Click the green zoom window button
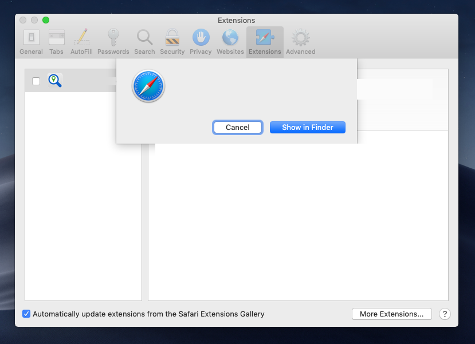 tap(46, 20)
